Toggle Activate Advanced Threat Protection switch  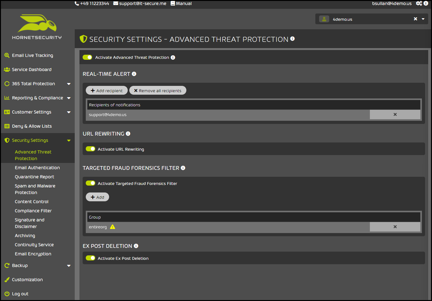pos(87,57)
